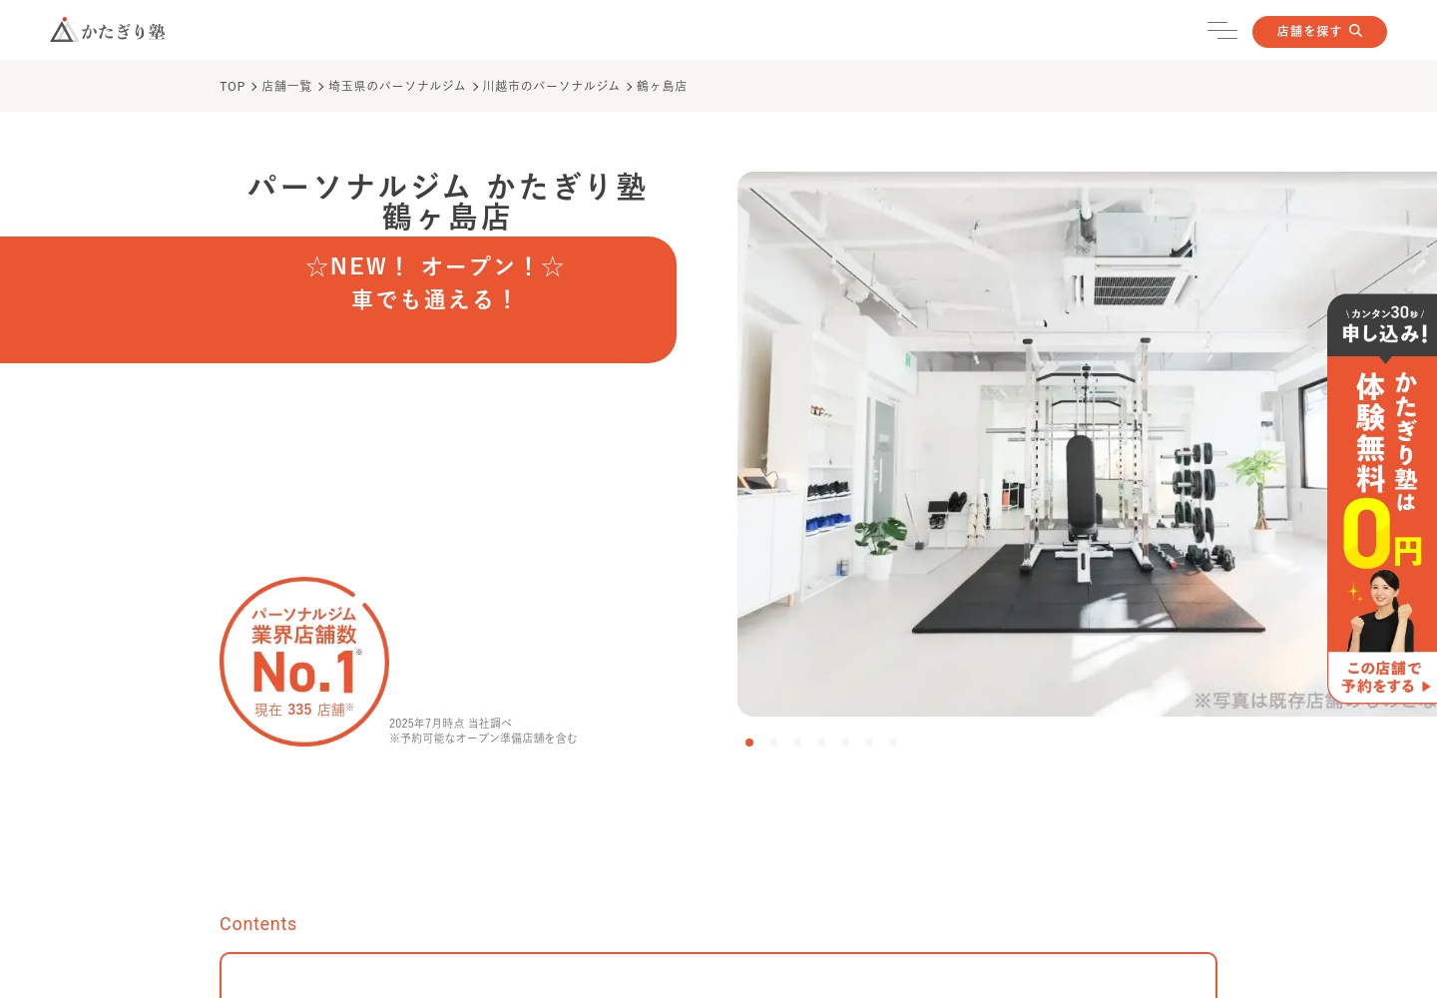Open the hamburger menu icon
1437x998 pixels.
[x=1221, y=31]
